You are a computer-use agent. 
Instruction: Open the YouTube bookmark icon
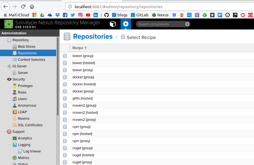[x=88, y=15]
